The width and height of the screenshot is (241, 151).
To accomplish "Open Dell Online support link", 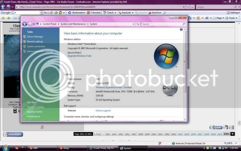I will (103, 111).
